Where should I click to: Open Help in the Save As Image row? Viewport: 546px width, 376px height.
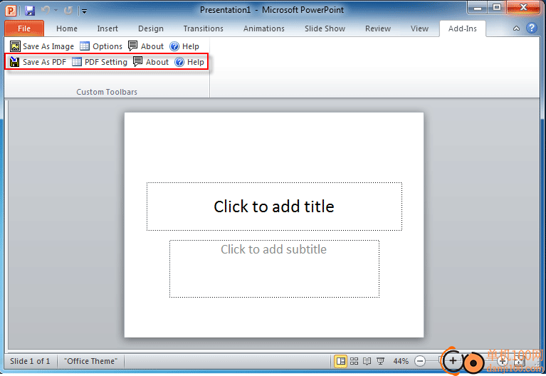point(184,46)
